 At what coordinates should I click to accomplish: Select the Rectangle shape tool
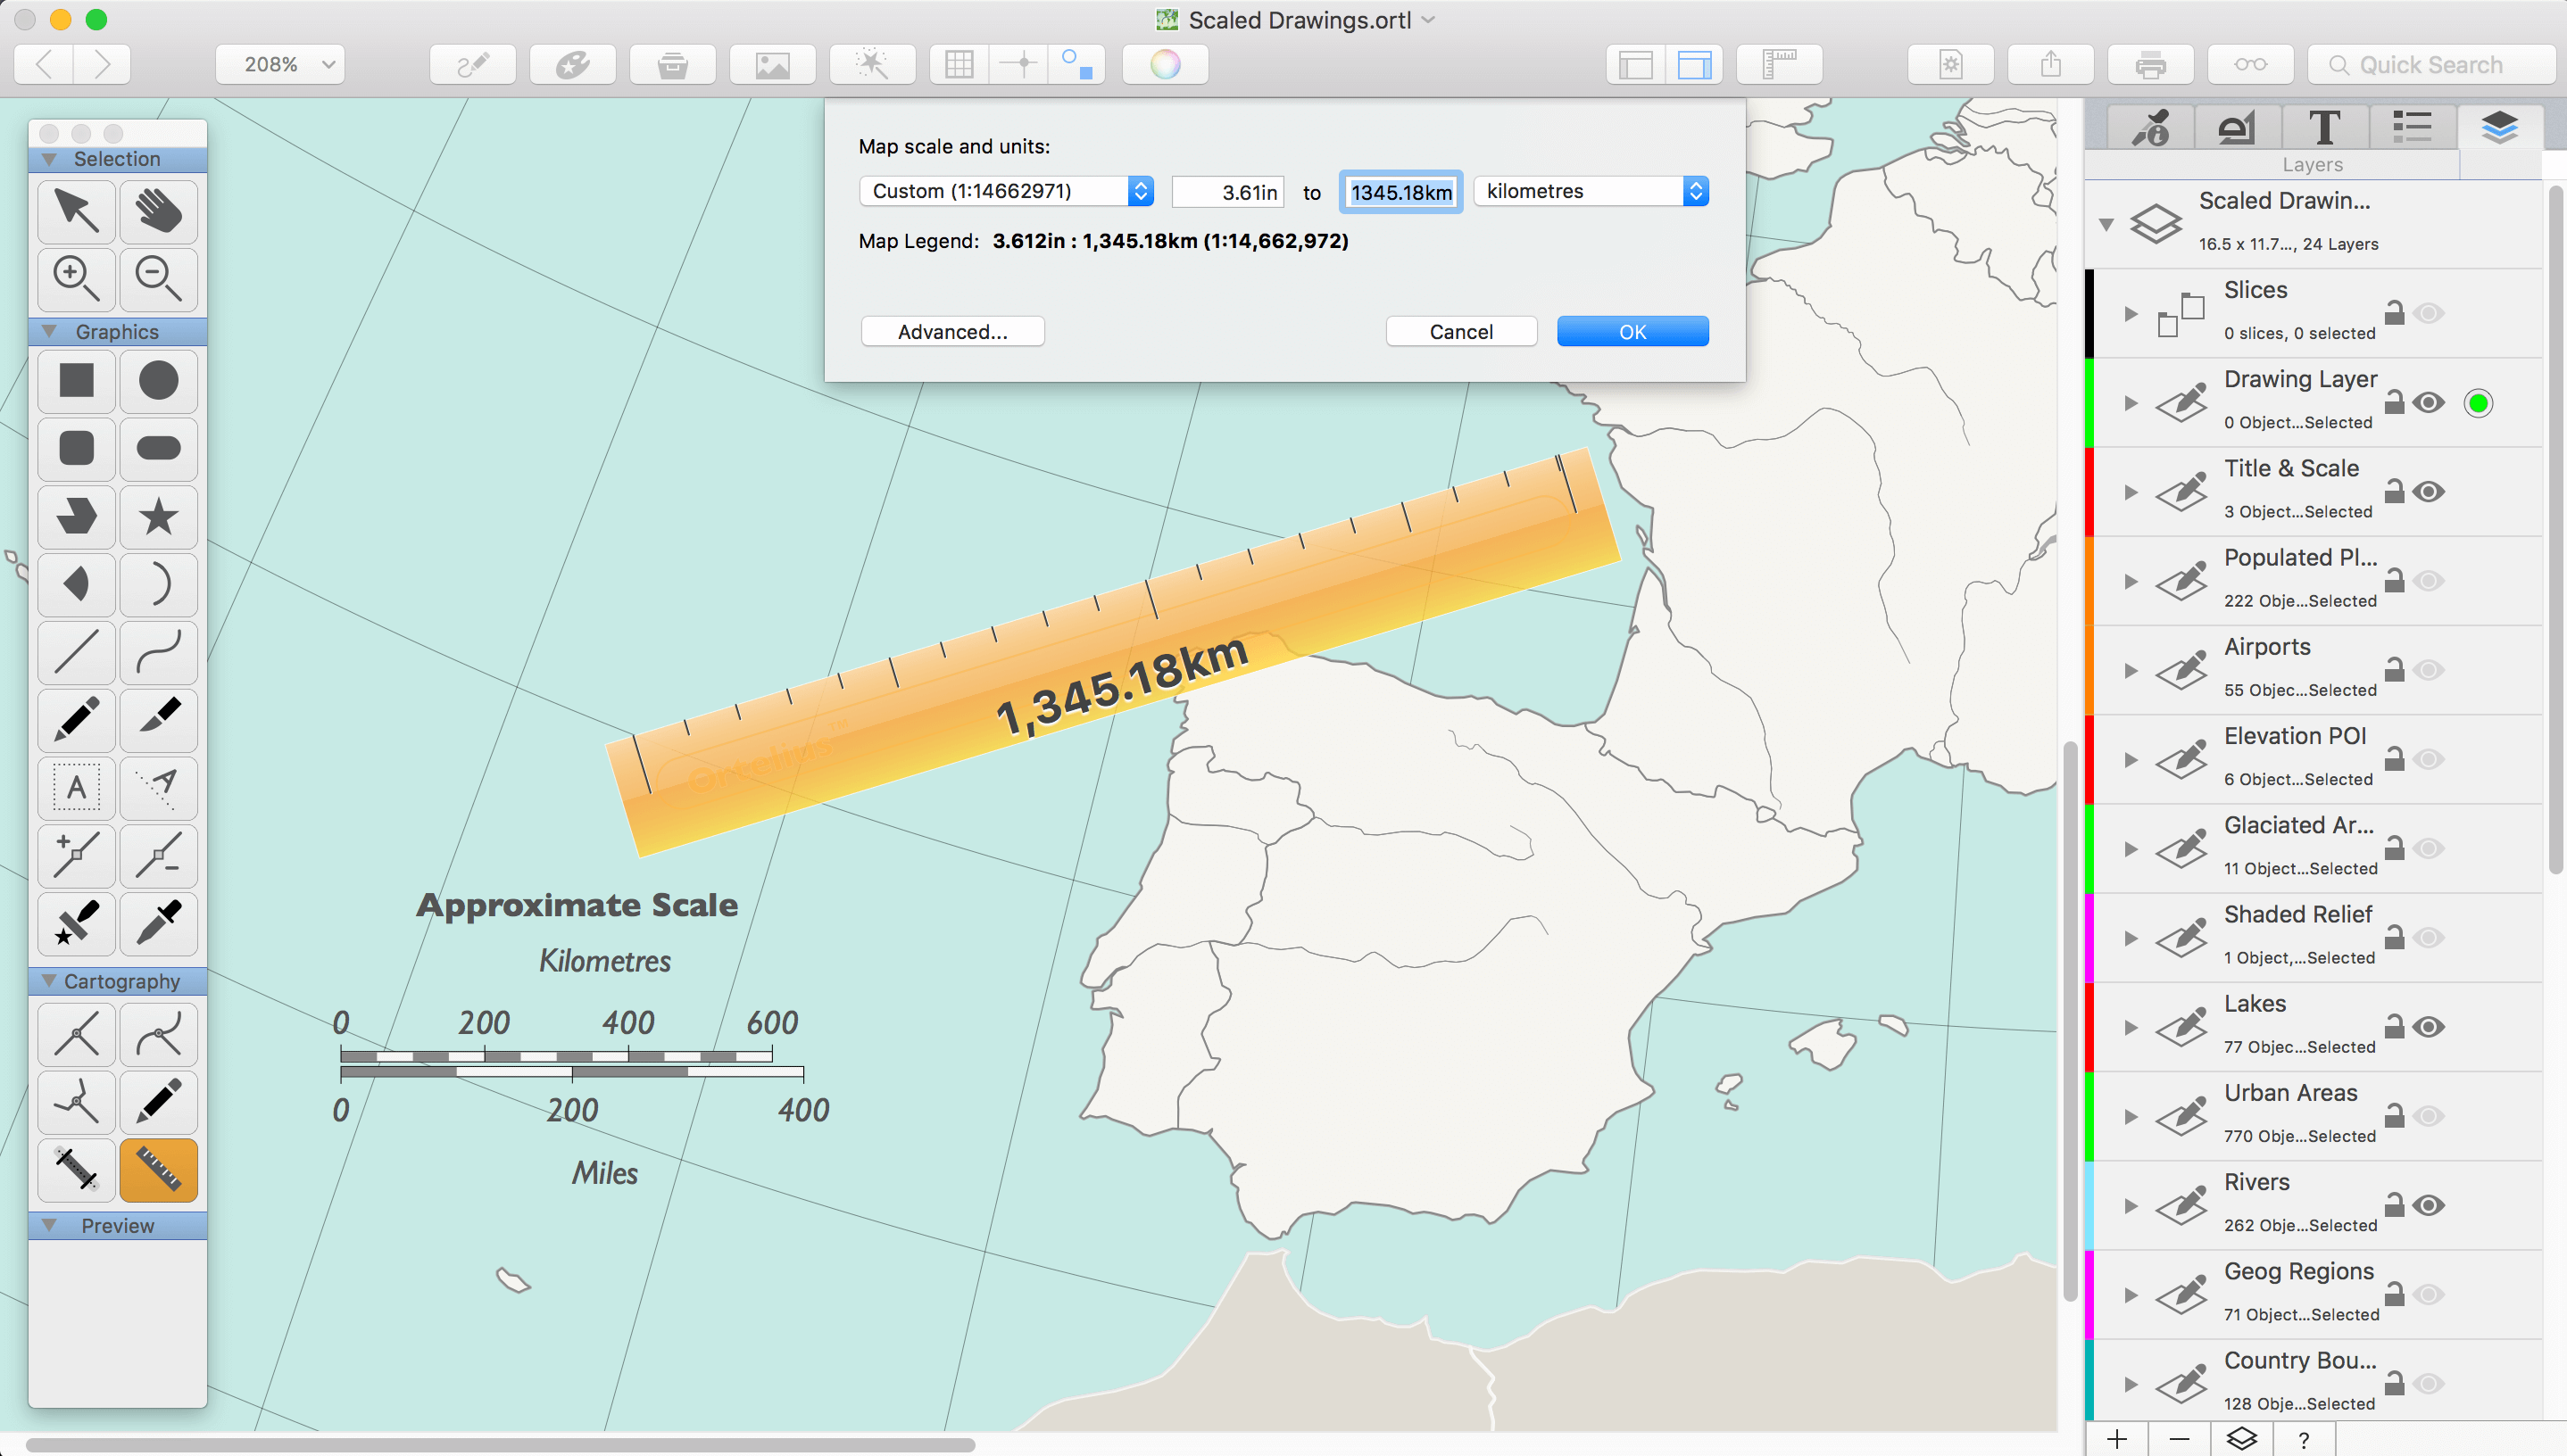coord(76,380)
